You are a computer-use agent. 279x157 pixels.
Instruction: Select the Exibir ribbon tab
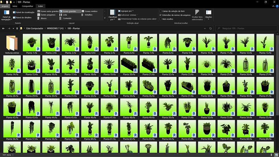click(x=40, y=6)
